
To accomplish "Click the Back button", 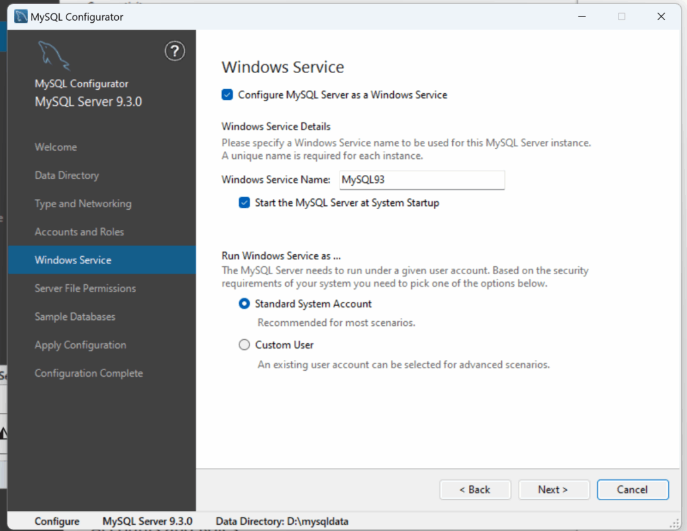I will (x=475, y=489).
